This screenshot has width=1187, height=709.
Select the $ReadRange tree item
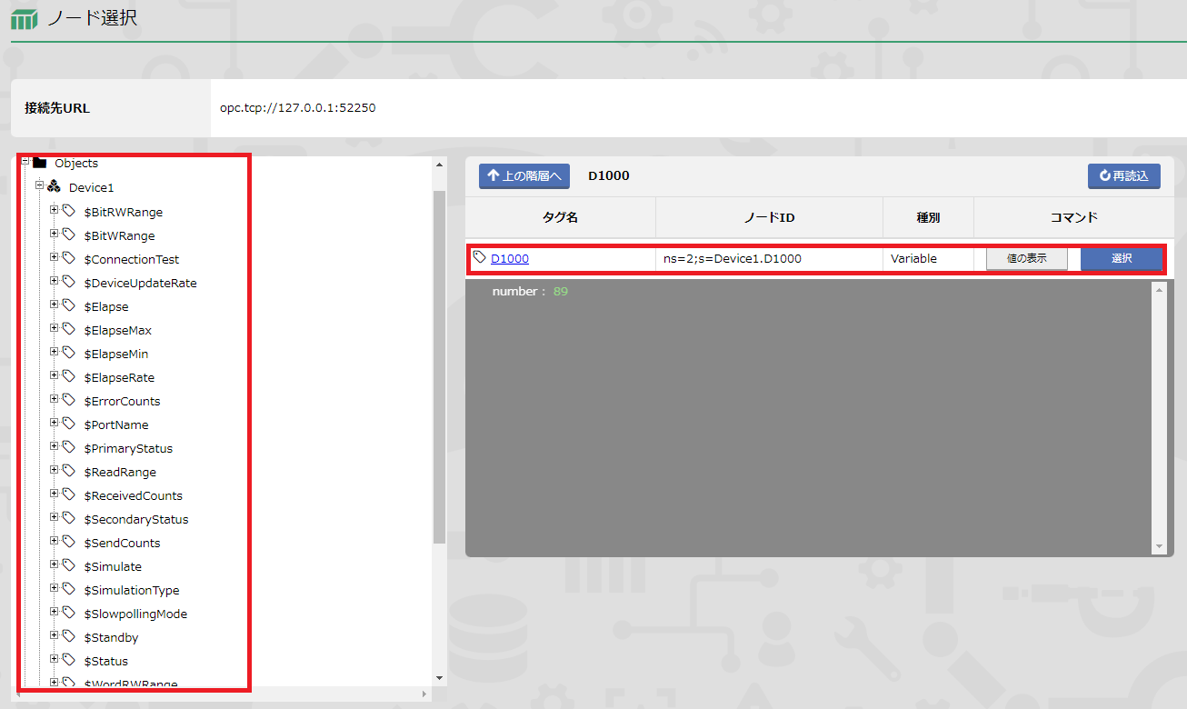(x=120, y=472)
